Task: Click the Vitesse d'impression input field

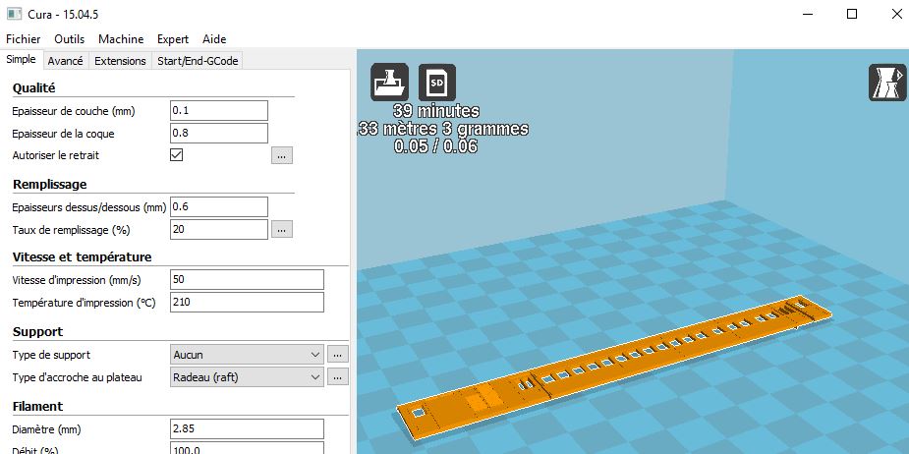Action: tap(247, 279)
